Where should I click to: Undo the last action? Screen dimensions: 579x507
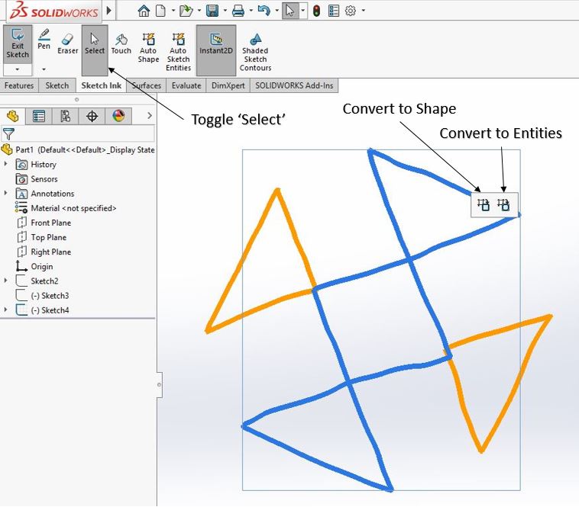point(264,11)
